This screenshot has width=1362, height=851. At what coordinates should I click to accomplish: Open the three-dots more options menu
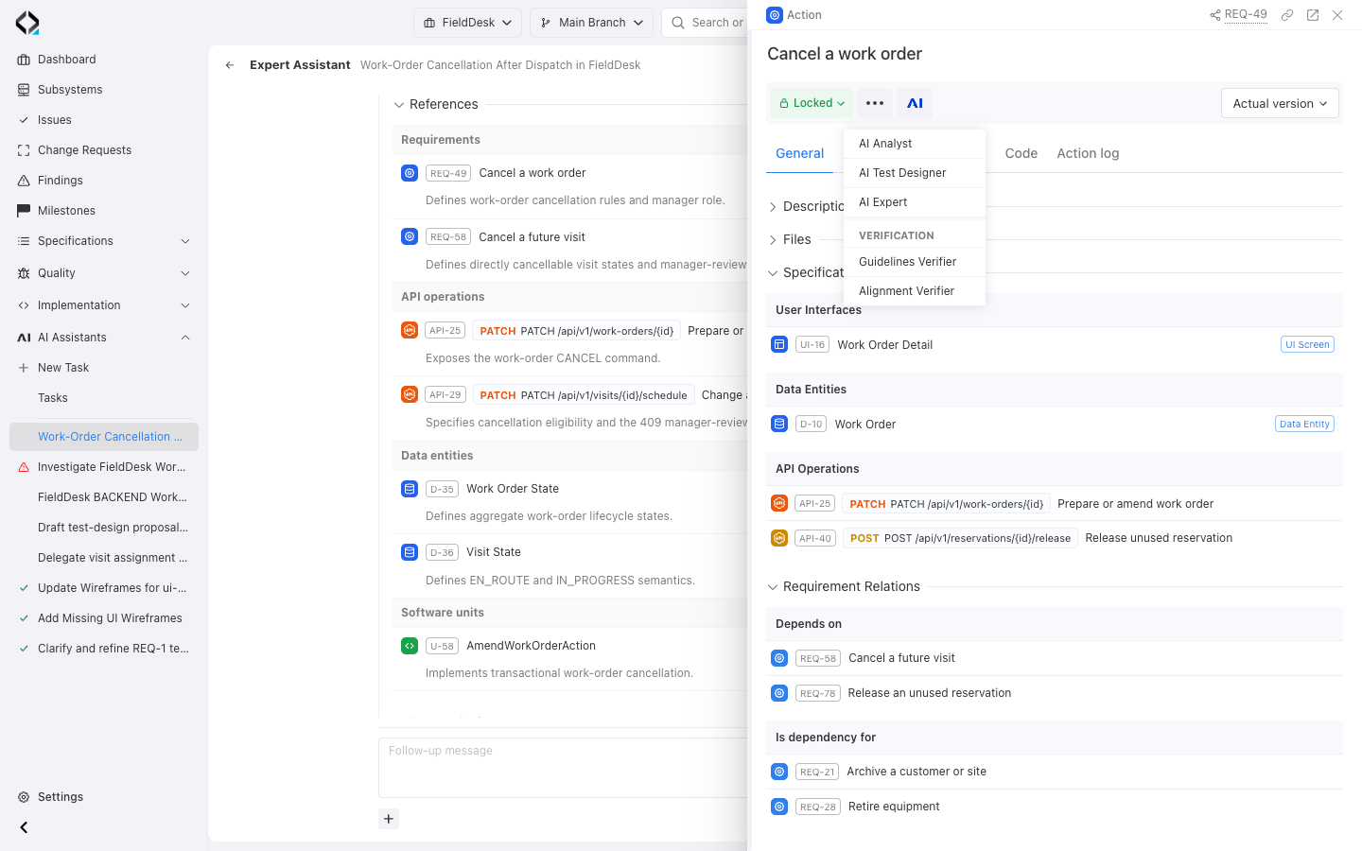click(875, 103)
